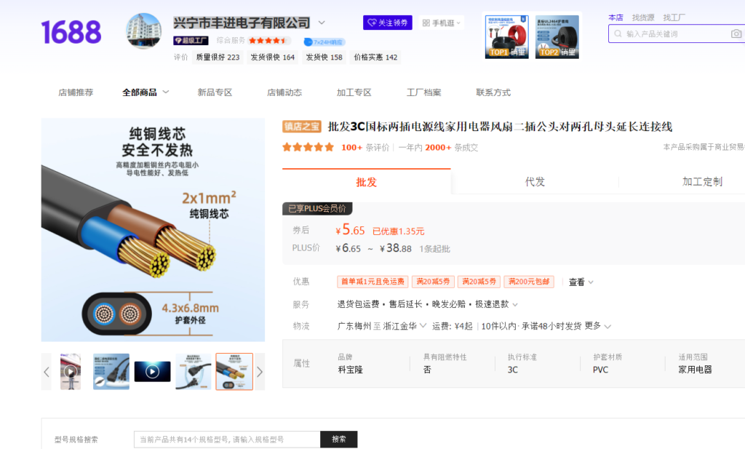Click the 关注领券 follow button
This screenshot has width=745, height=449.
click(388, 23)
